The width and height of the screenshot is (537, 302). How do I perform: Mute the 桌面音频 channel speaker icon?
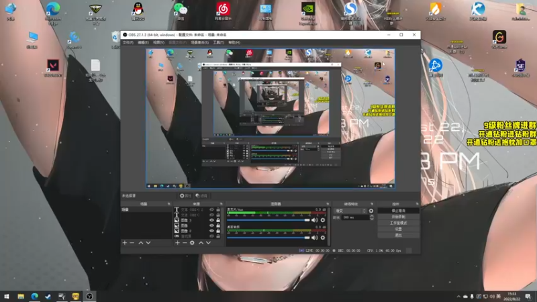[x=314, y=238]
